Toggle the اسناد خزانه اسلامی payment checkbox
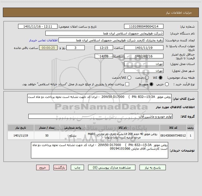Viewport: 202px width, 196px height. (127, 84)
